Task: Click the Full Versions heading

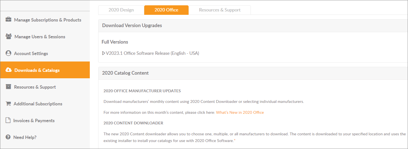Action: pyautogui.click(x=115, y=42)
